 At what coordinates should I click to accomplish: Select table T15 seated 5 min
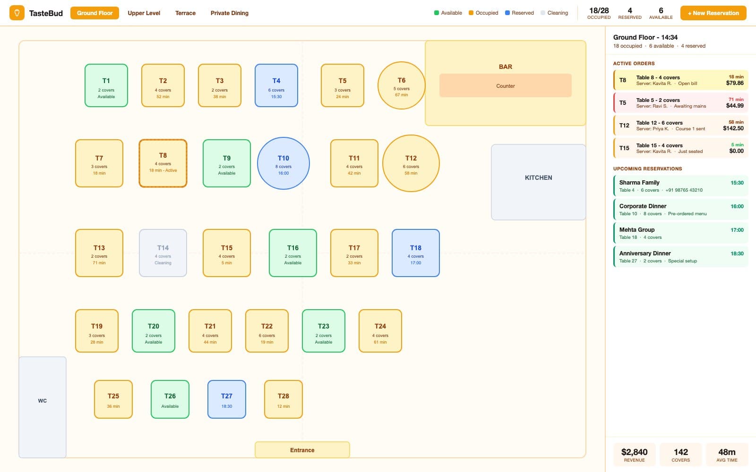227,253
